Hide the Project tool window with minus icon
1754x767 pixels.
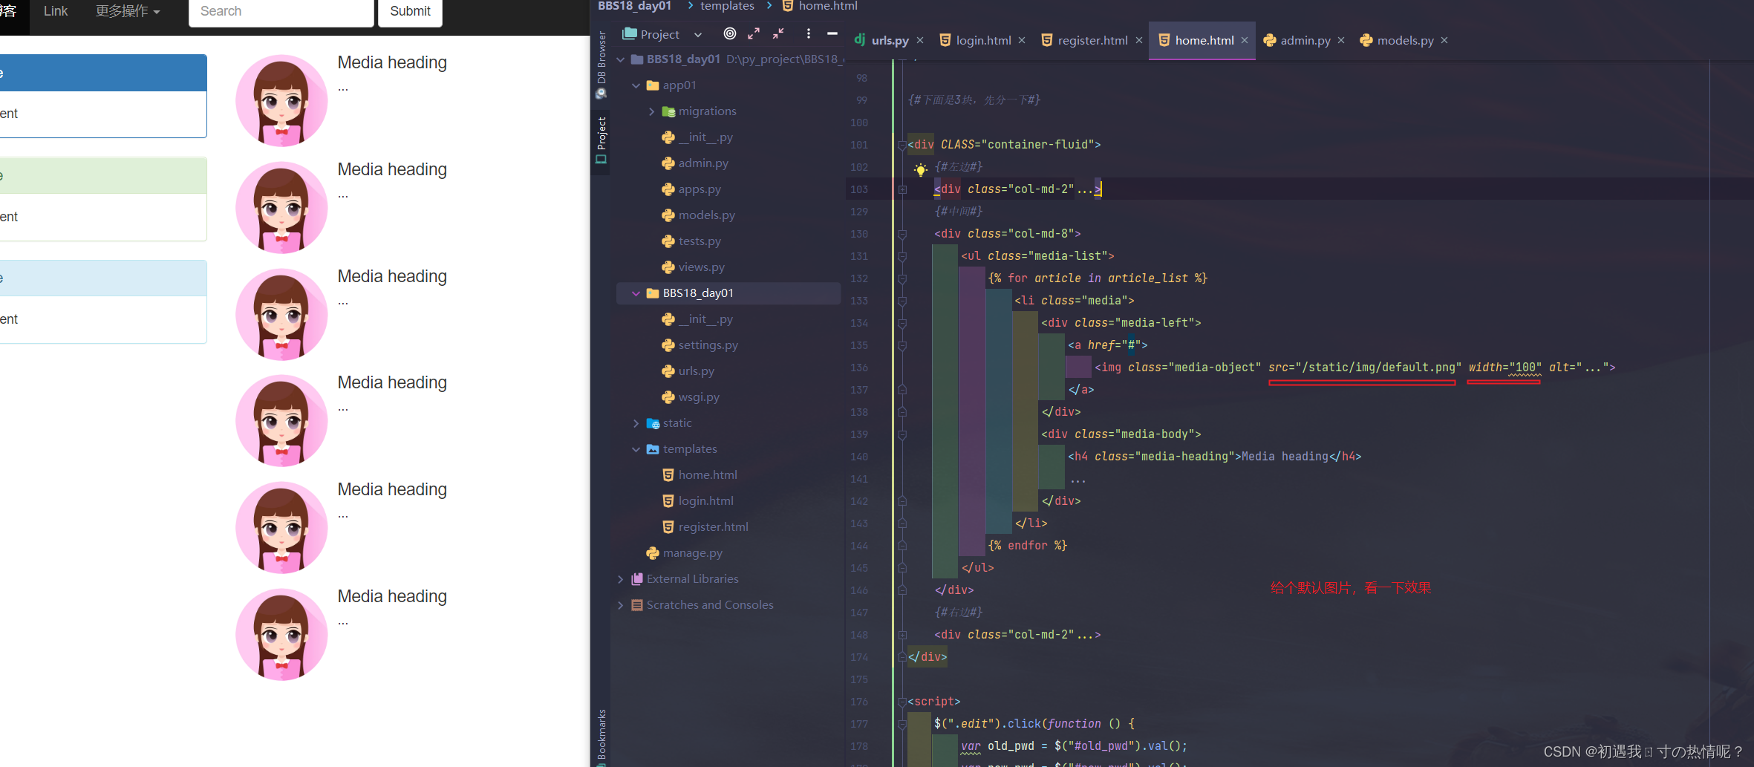click(832, 33)
